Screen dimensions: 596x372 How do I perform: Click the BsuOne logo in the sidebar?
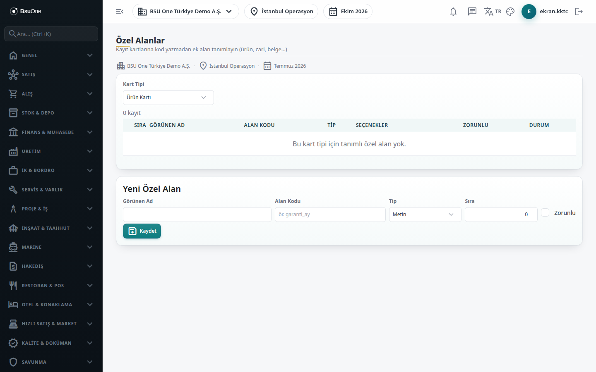tap(26, 11)
